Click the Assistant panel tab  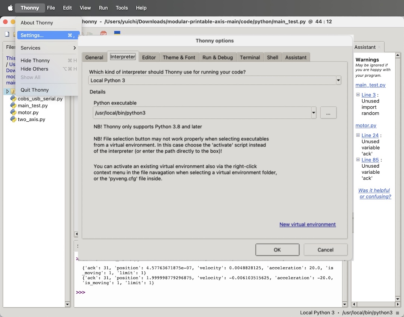pyautogui.click(x=365, y=47)
